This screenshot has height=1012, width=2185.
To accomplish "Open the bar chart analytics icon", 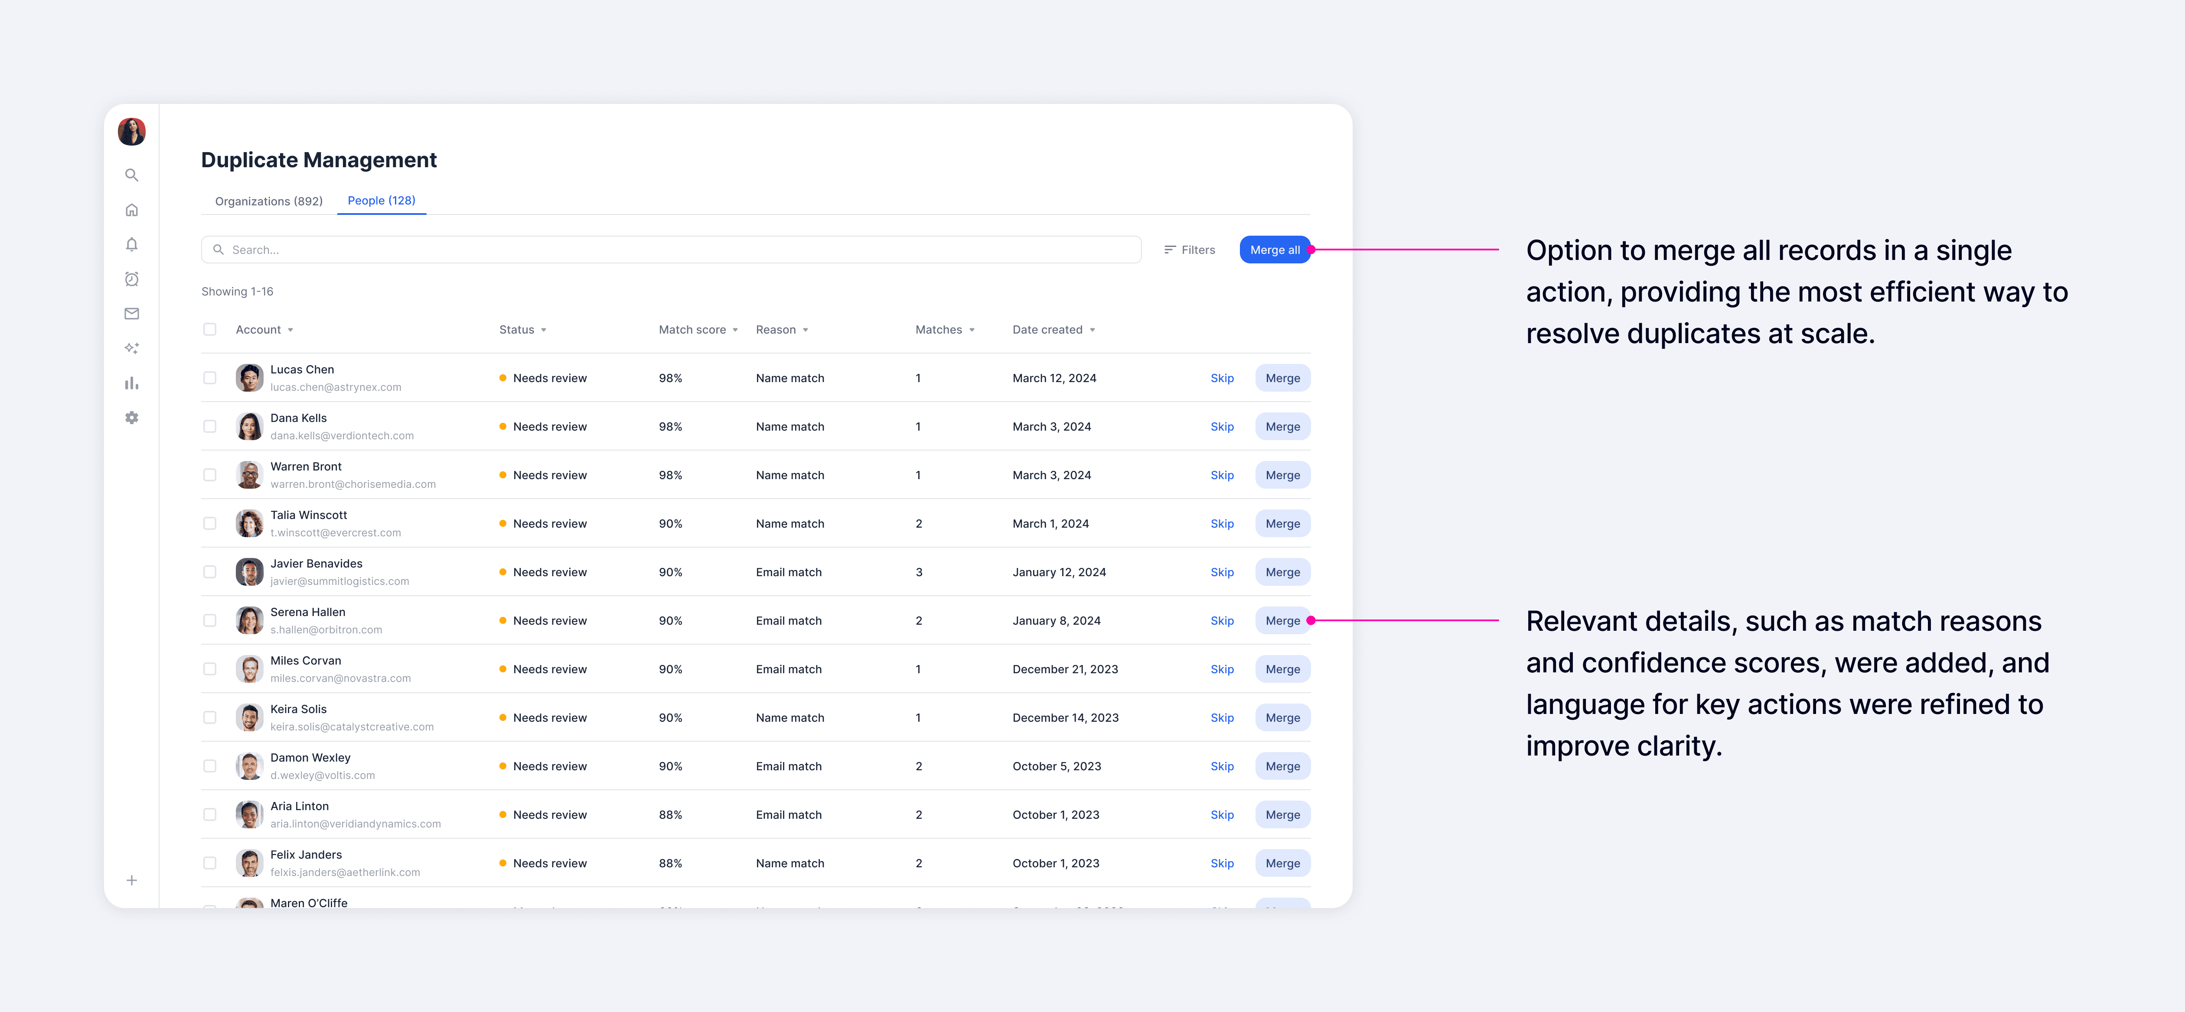I will tap(131, 383).
